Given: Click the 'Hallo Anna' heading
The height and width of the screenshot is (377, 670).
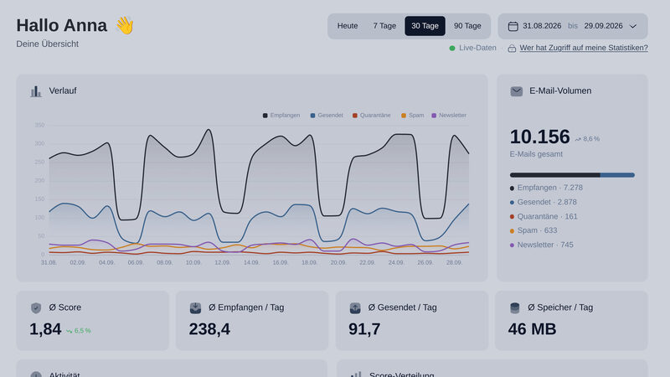Looking at the screenshot, I should coord(61,26).
